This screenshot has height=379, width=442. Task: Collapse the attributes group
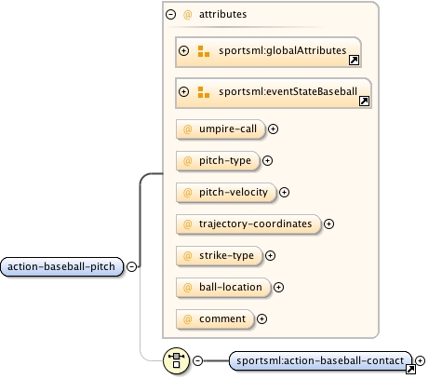170,14
